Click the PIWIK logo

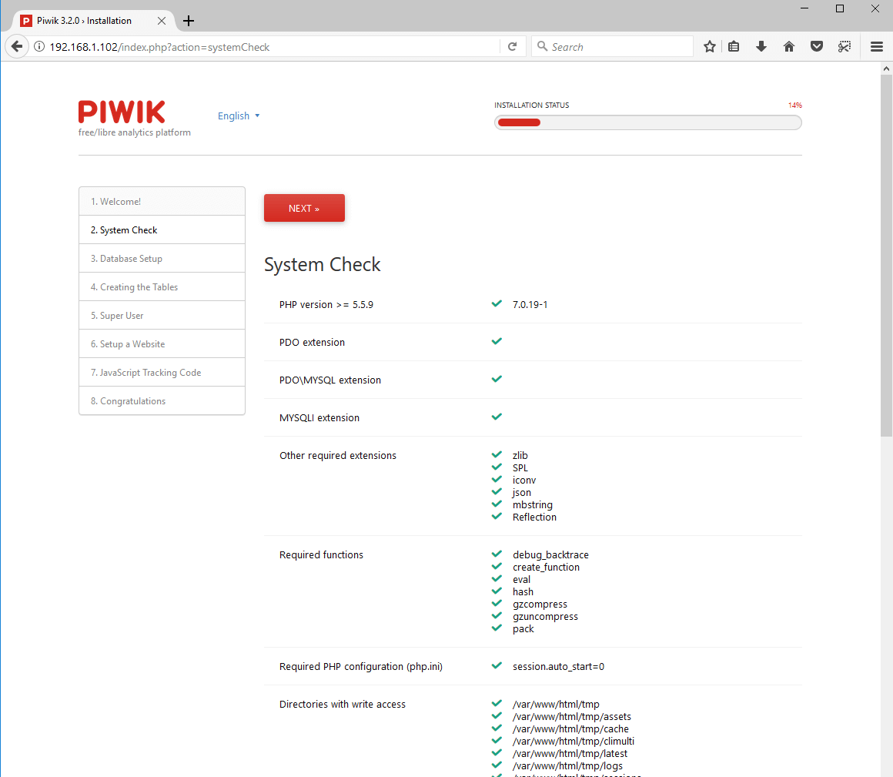122,112
